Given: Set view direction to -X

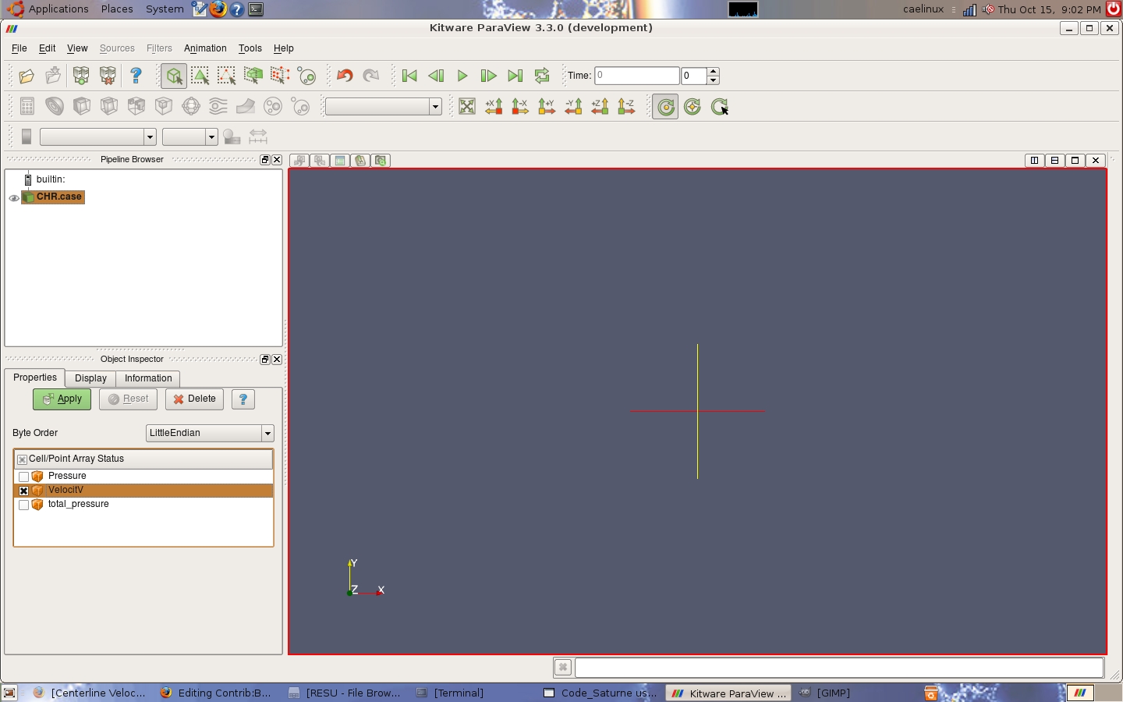Looking at the screenshot, I should click(x=520, y=107).
